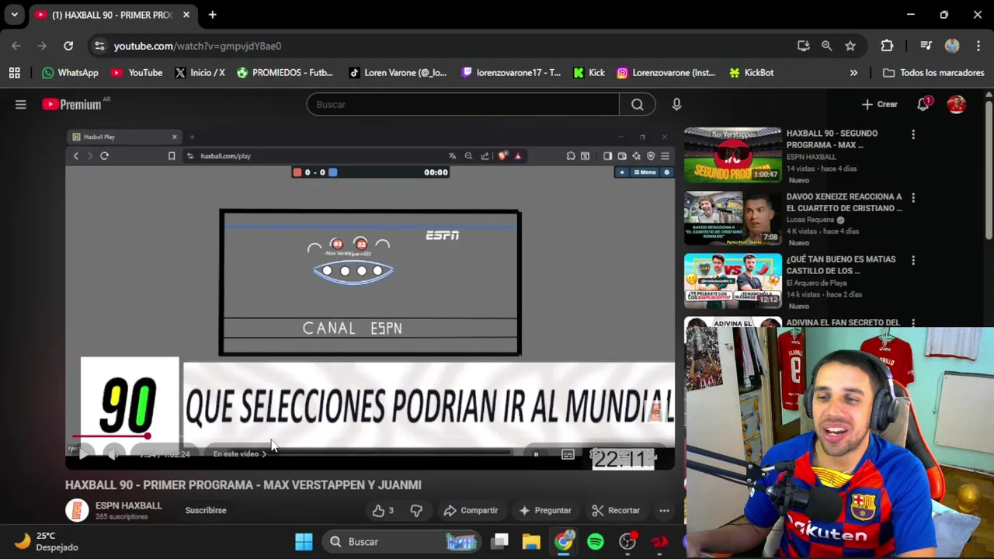The width and height of the screenshot is (994, 559).
Task: Open the Loren Varone TikTok bookmark
Action: pyautogui.click(x=398, y=72)
